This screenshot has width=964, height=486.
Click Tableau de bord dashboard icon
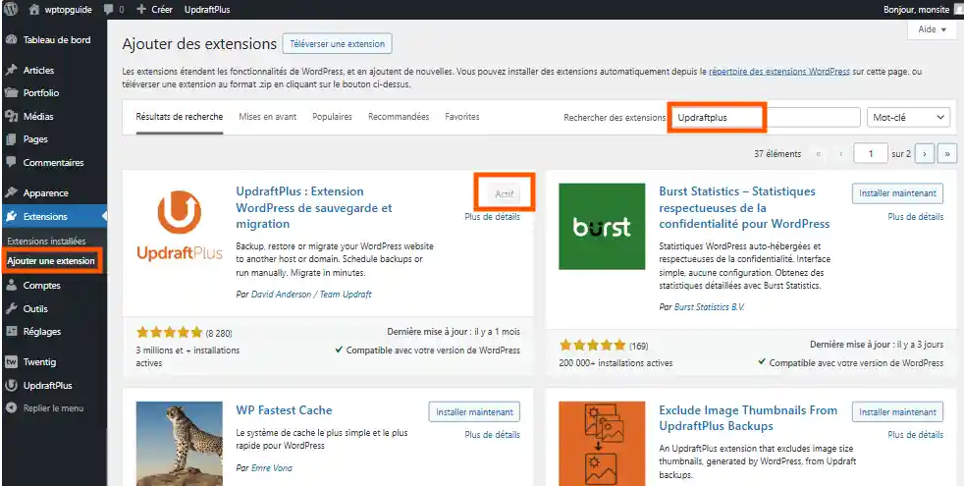11,40
